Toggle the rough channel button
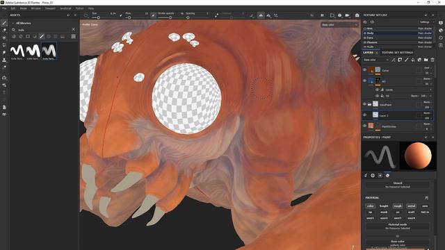This screenshot has width=445, height=250. (x=398, y=206)
